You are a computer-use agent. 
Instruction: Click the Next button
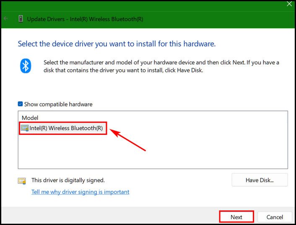(x=236, y=217)
